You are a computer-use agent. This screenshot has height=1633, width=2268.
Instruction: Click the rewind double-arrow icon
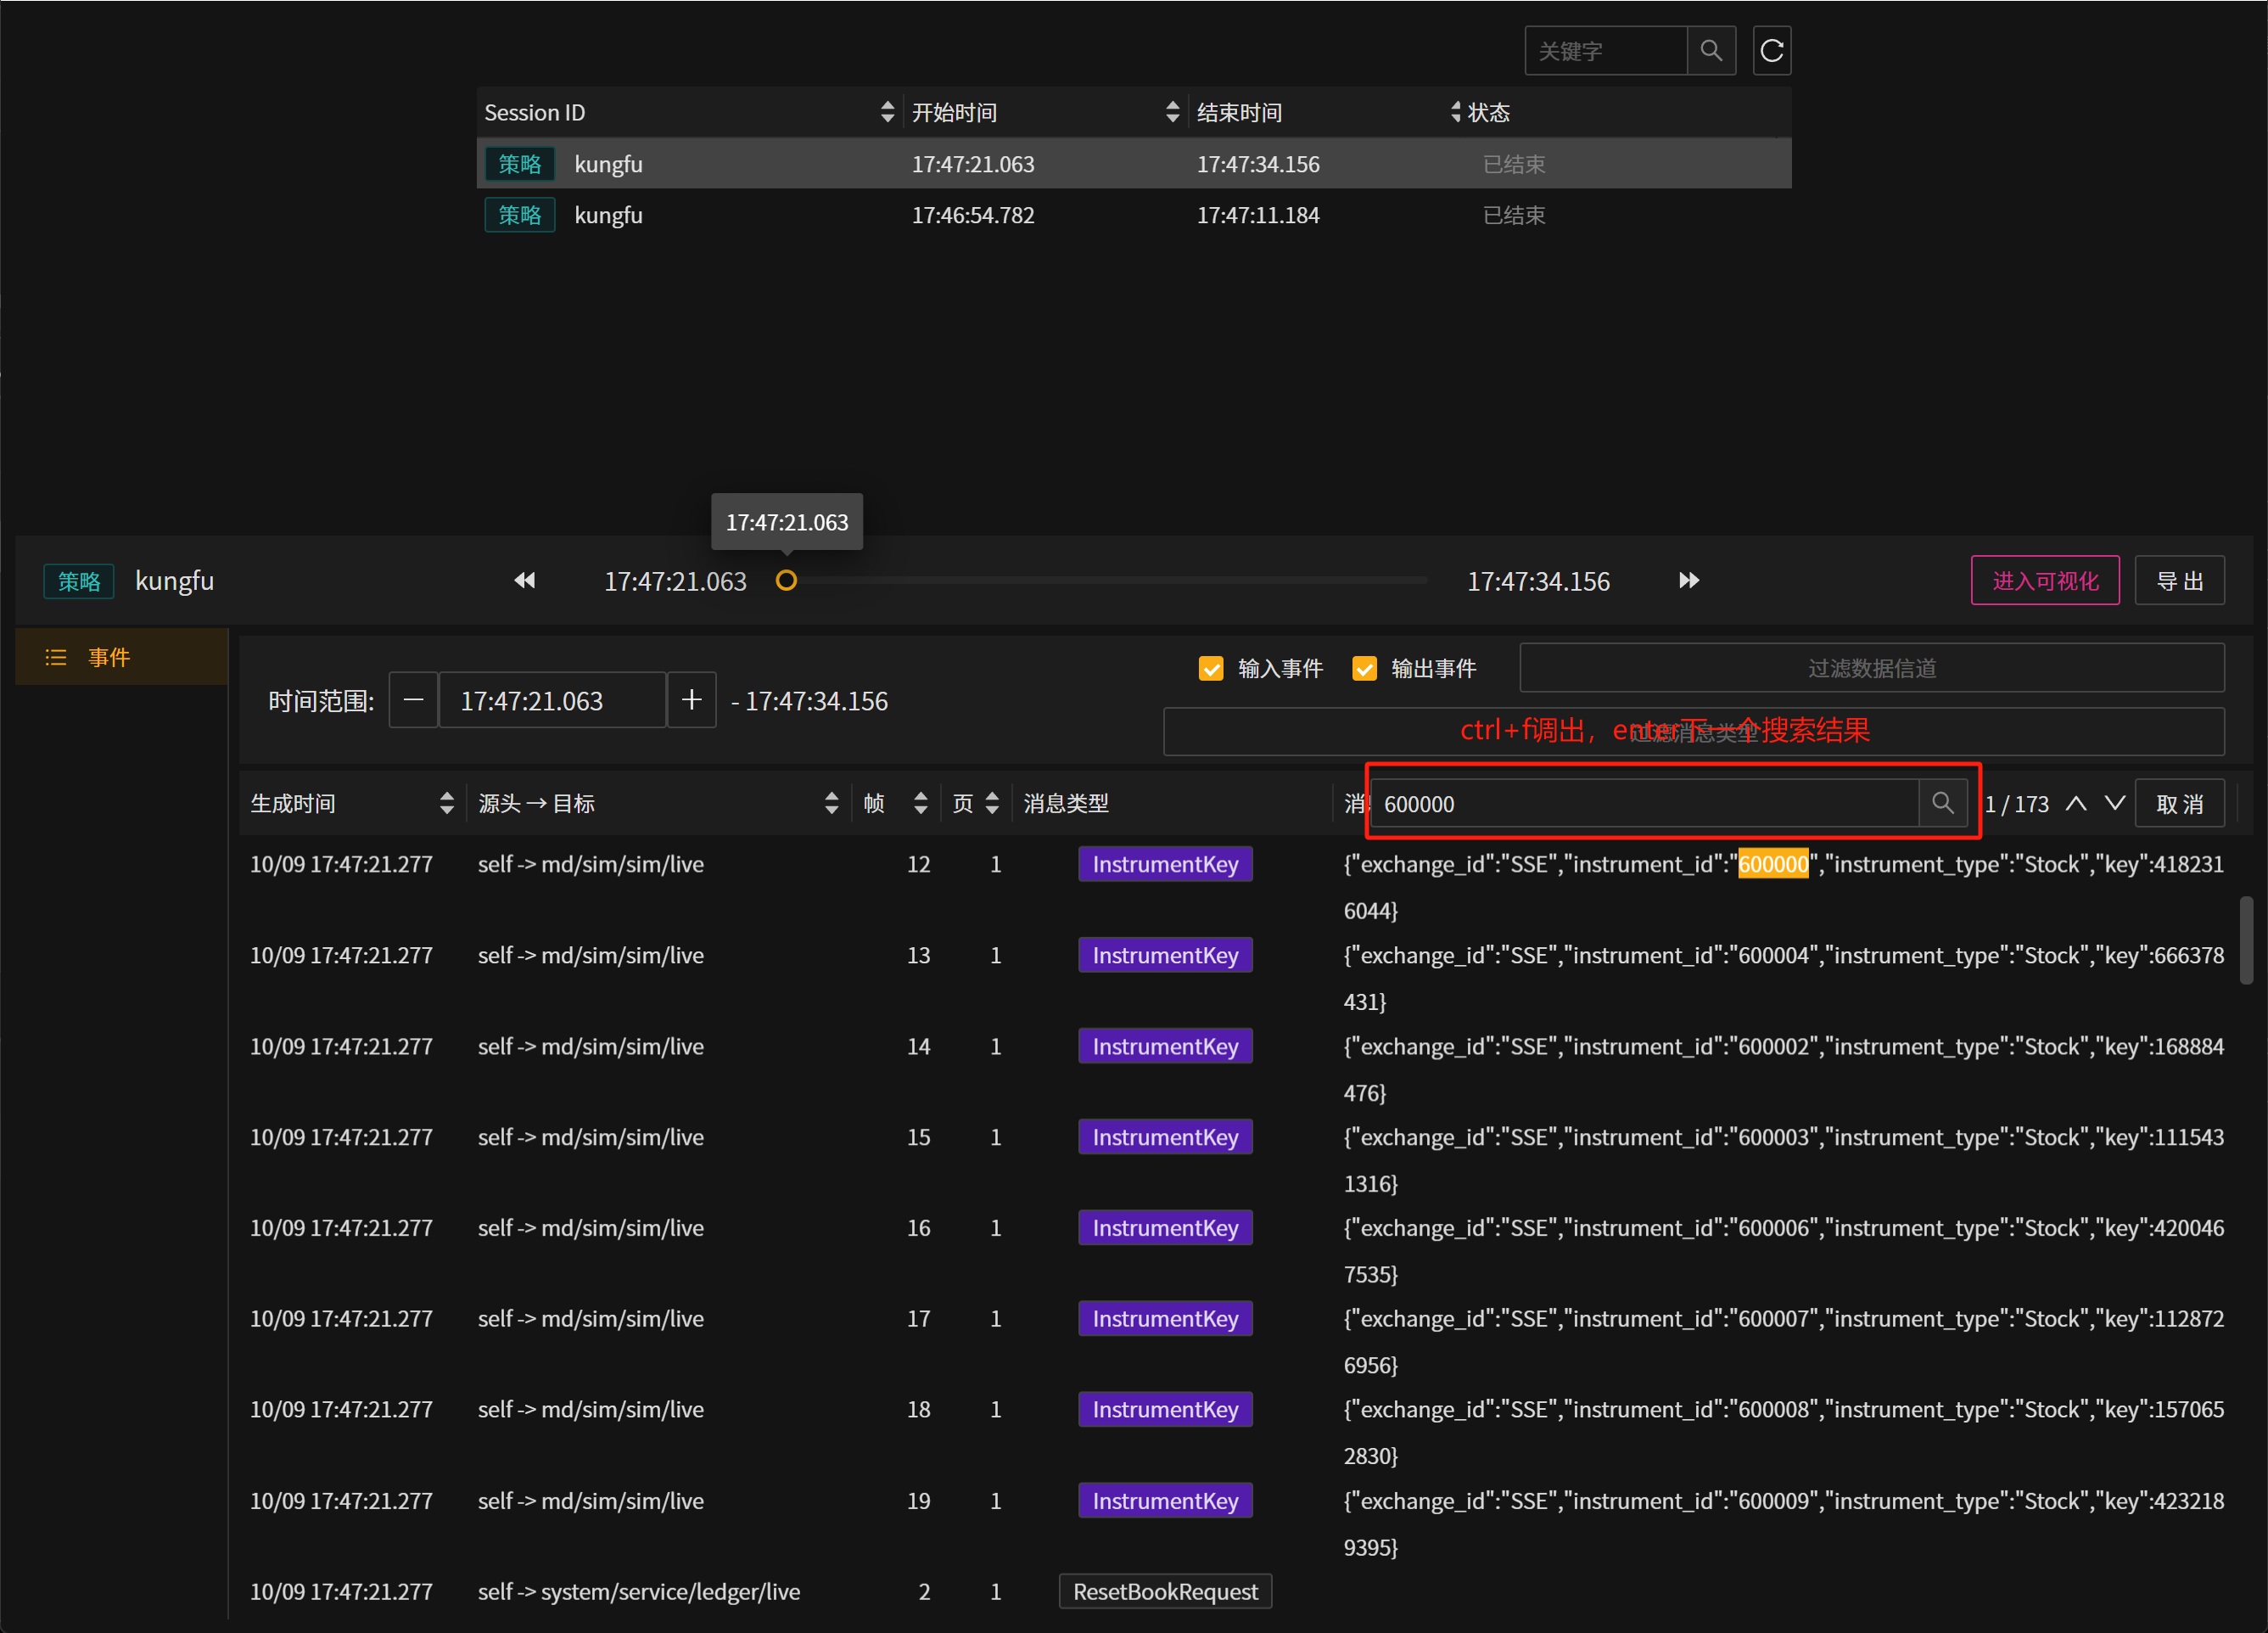(x=524, y=581)
